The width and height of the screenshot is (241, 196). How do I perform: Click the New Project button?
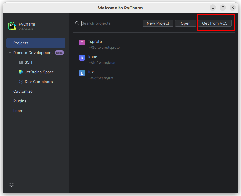pos(158,23)
